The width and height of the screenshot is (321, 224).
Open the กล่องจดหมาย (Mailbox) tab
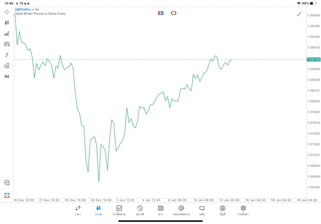click(181, 210)
